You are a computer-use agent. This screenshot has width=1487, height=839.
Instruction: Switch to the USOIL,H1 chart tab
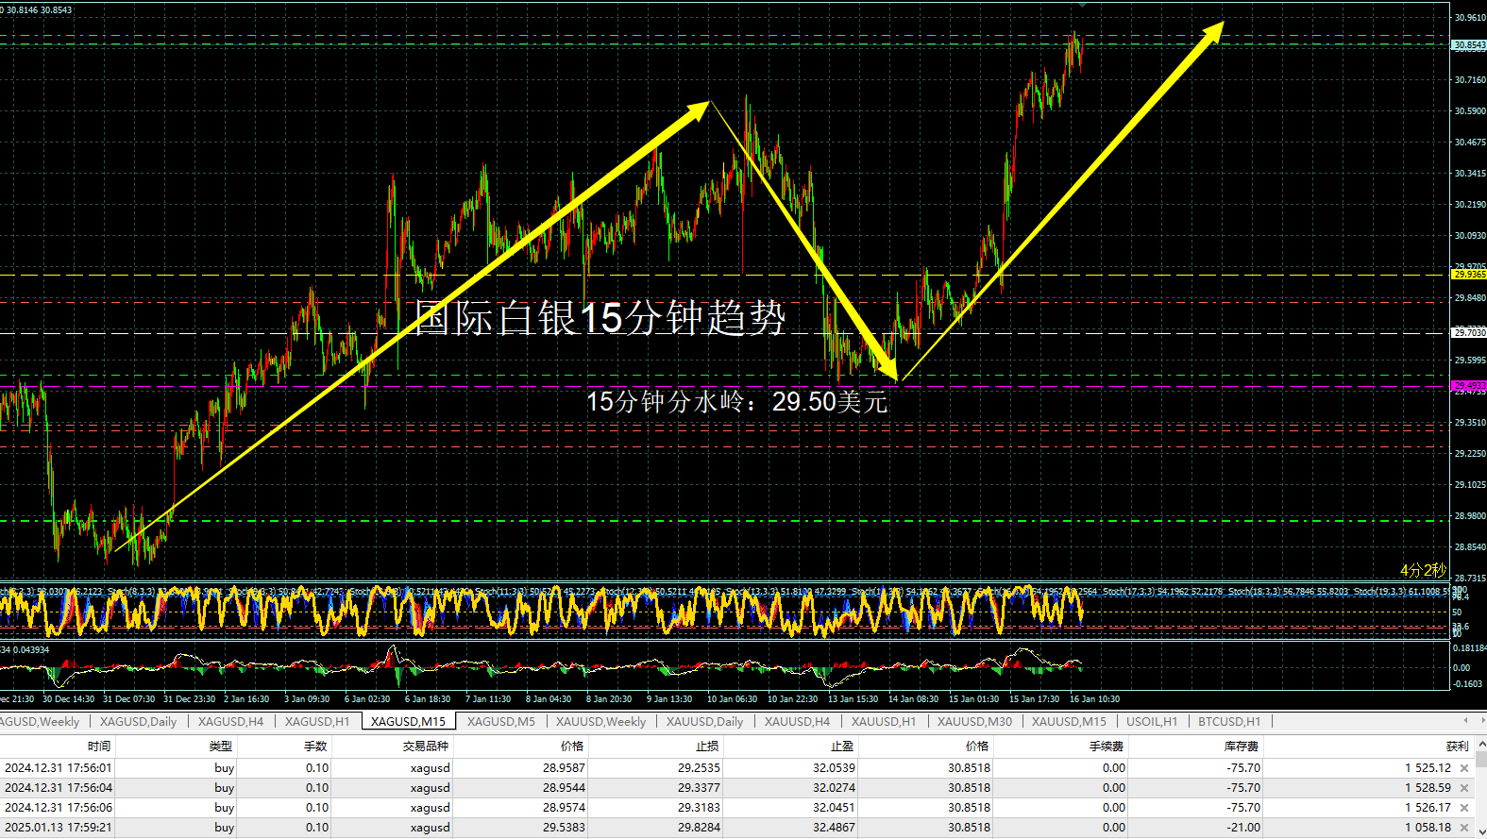click(x=1152, y=722)
